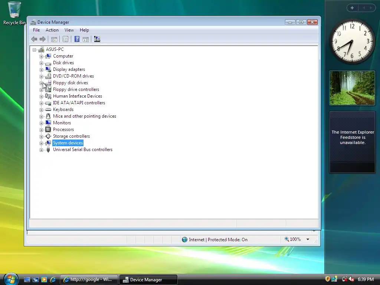Open the Help menu
The width and height of the screenshot is (380, 285).
(x=84, y=30)
